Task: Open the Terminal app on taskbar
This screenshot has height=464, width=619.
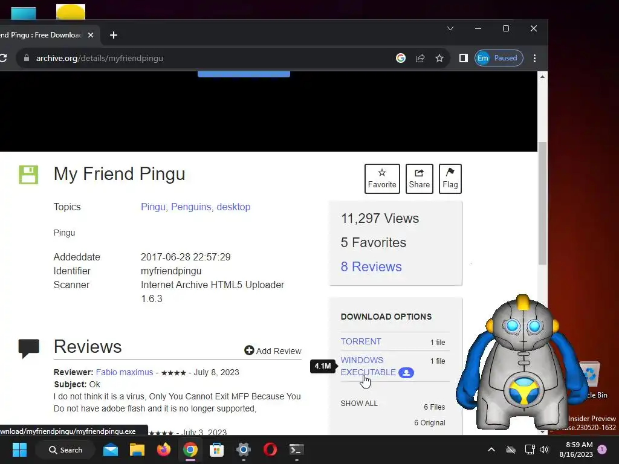Action: (x=296, y=449)
